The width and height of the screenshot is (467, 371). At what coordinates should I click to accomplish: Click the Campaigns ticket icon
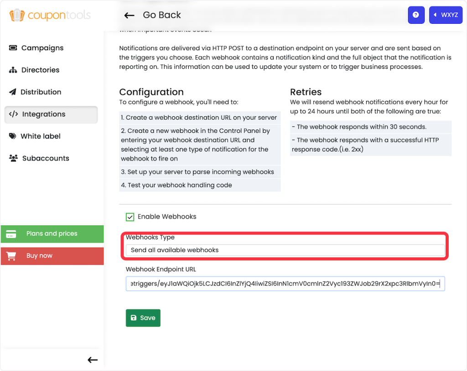point(13,48)
